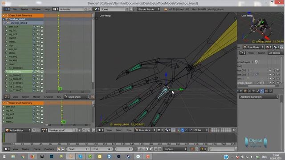
Task: Lock the Chest channel
Action: tap(42, 53)
